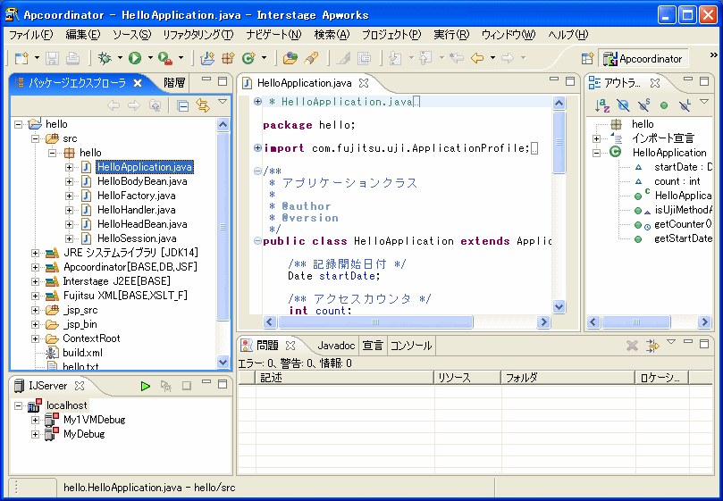Open the Run button dropdown arrow
The width and height of the screenshot is (723, 501).
tap(150, 58)
